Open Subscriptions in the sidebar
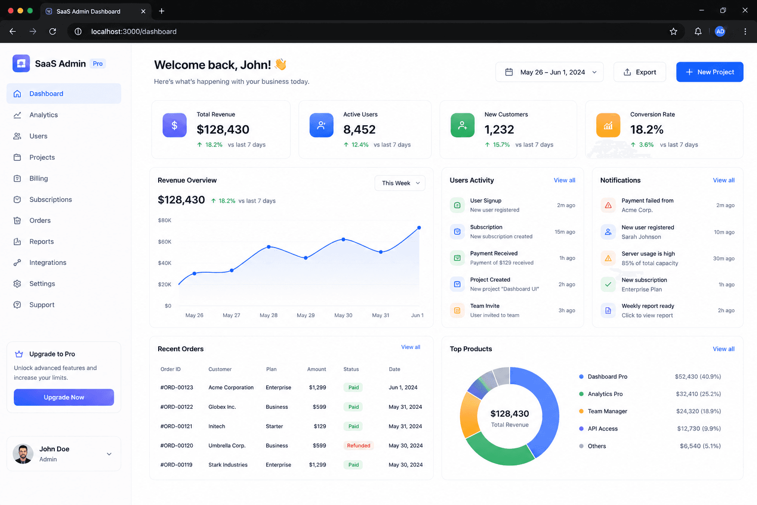This screenshot has width=757, height=505. coord(64,200)
